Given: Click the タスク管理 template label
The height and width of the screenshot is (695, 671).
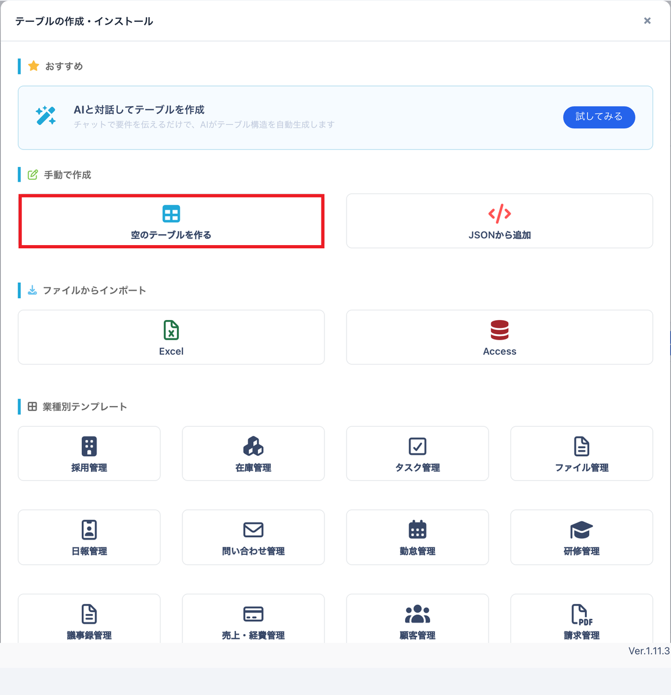Looking at the screenshot, I should point(417,468).
